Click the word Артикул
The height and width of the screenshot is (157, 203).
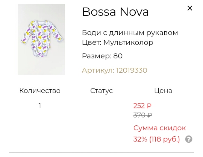98,70
